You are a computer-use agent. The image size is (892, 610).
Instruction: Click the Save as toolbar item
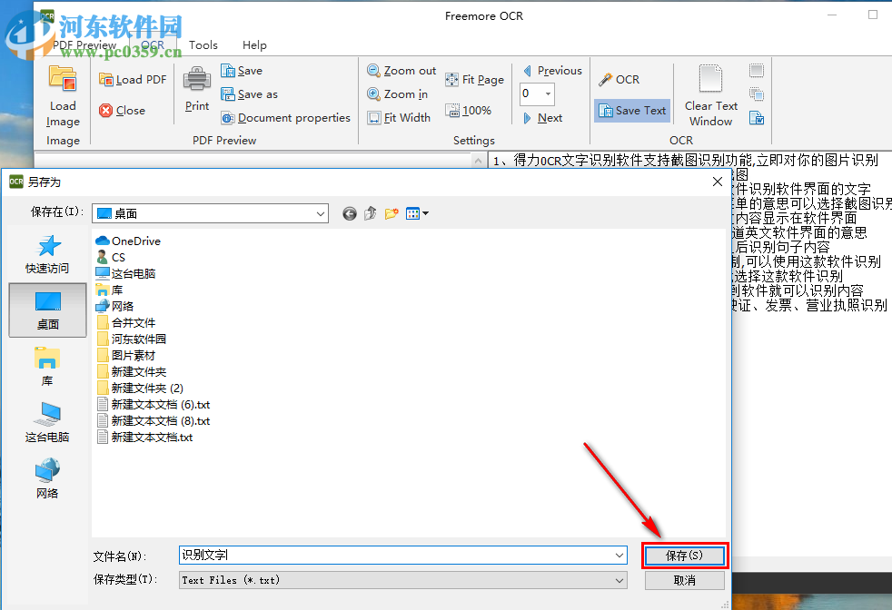[x=249, y=94]
